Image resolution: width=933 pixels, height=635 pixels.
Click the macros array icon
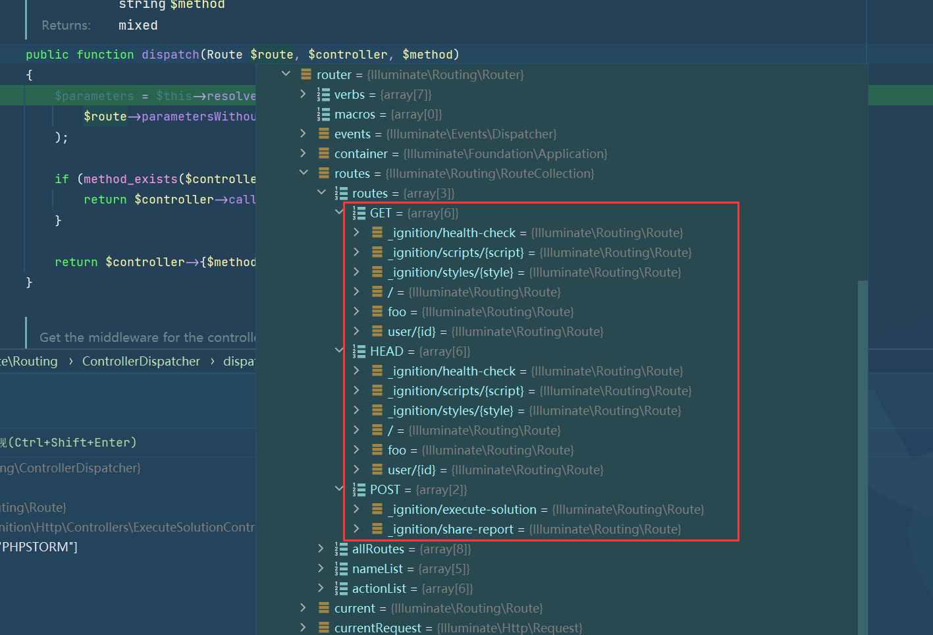(323, 114)
